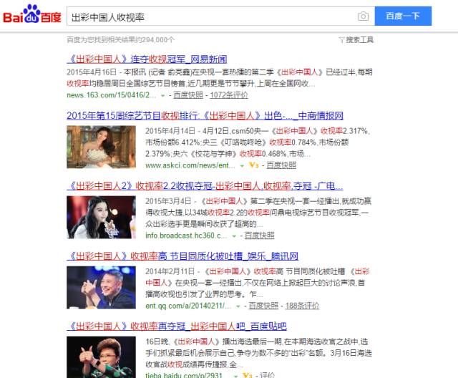This screenshot has height=378, width=458.
Task: Open result 2015年第15周综艺节目收视排行 中商情报网
Action: 205,116
